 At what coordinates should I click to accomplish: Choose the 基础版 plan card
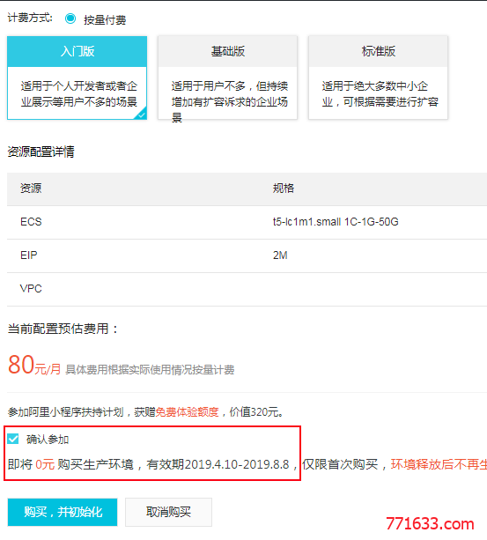tap(227, 78)
